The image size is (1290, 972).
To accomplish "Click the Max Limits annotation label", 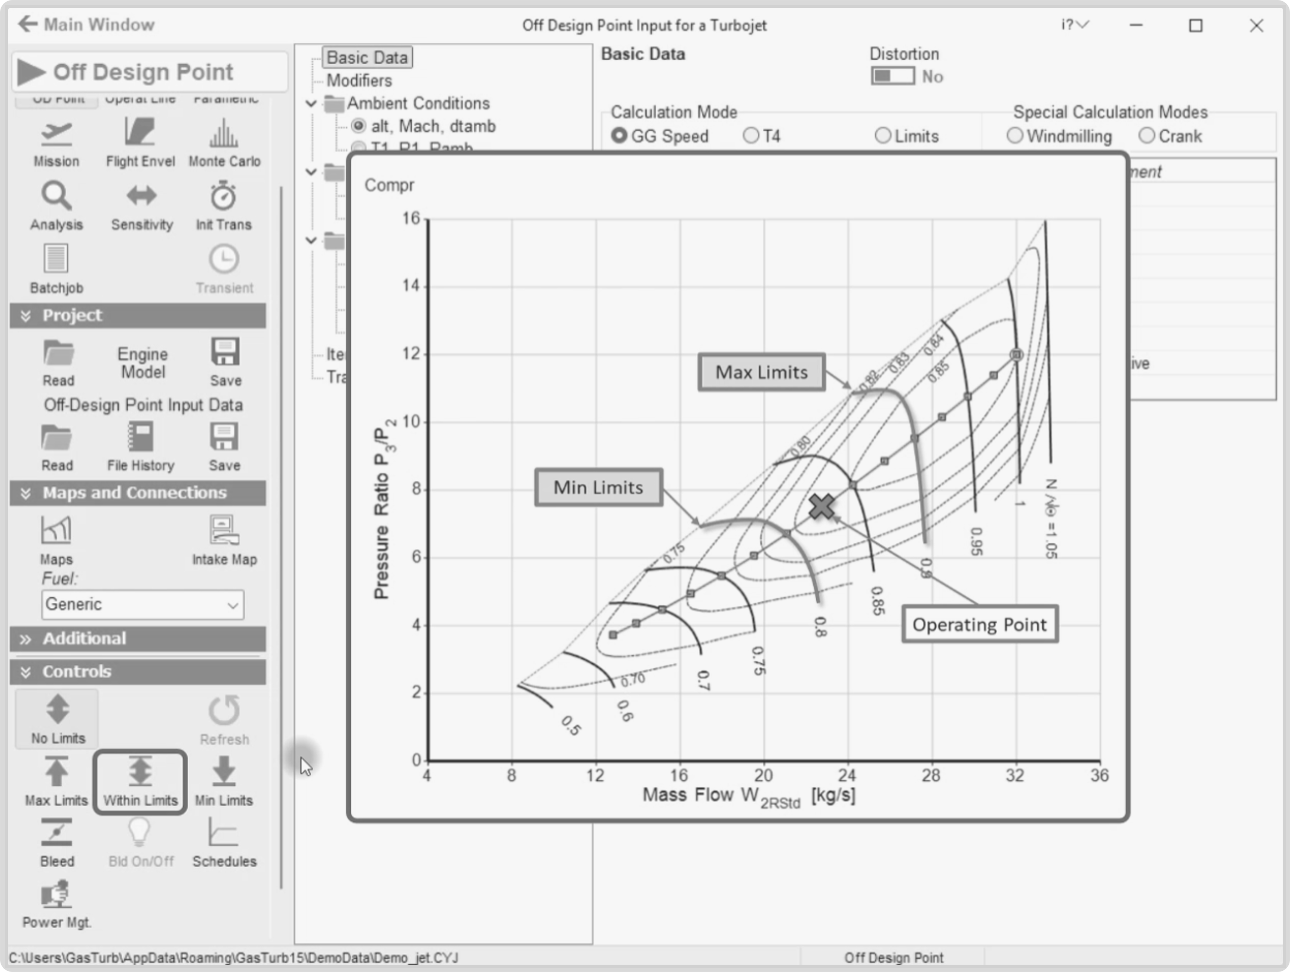I will [x=762, y=372].
